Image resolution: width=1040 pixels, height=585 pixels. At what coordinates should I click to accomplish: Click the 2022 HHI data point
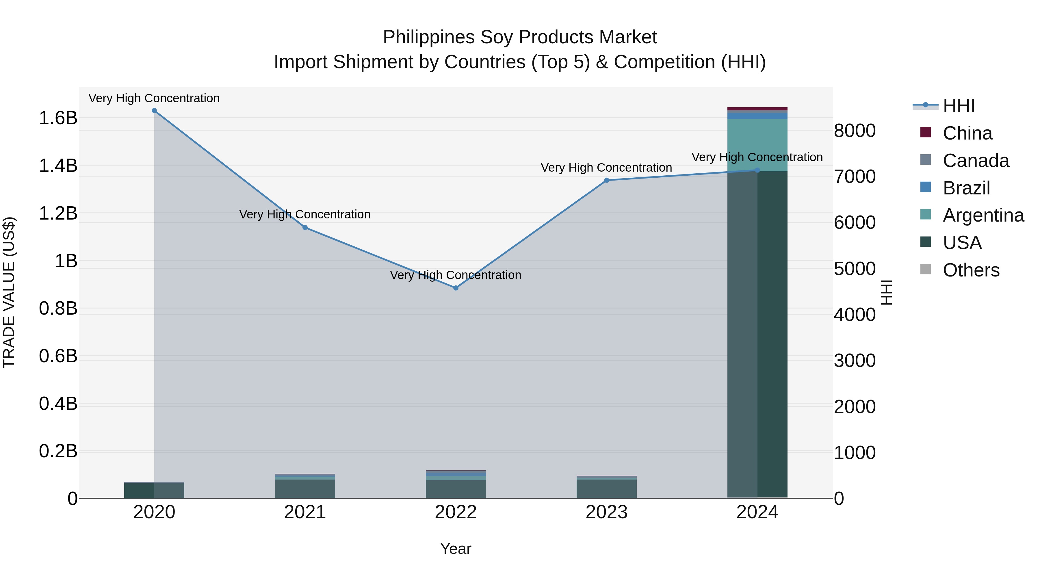tap(456, 288)
